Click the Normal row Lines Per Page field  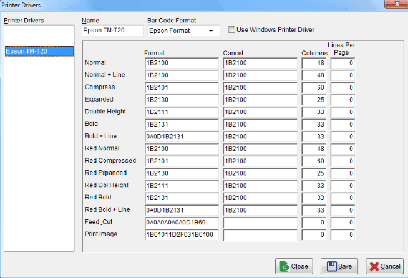point(343,63)
